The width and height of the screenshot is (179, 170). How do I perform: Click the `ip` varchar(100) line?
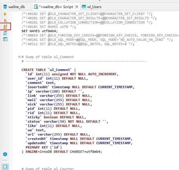[x=55, y=91]
